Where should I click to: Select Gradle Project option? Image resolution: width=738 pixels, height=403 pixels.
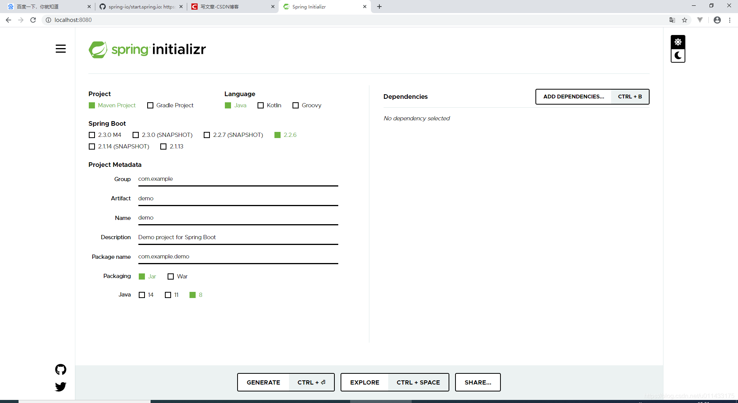coord(170,105)
